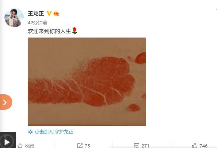Click the like count 746
Viewport: 217px width, 148px height.
point(203,146)
